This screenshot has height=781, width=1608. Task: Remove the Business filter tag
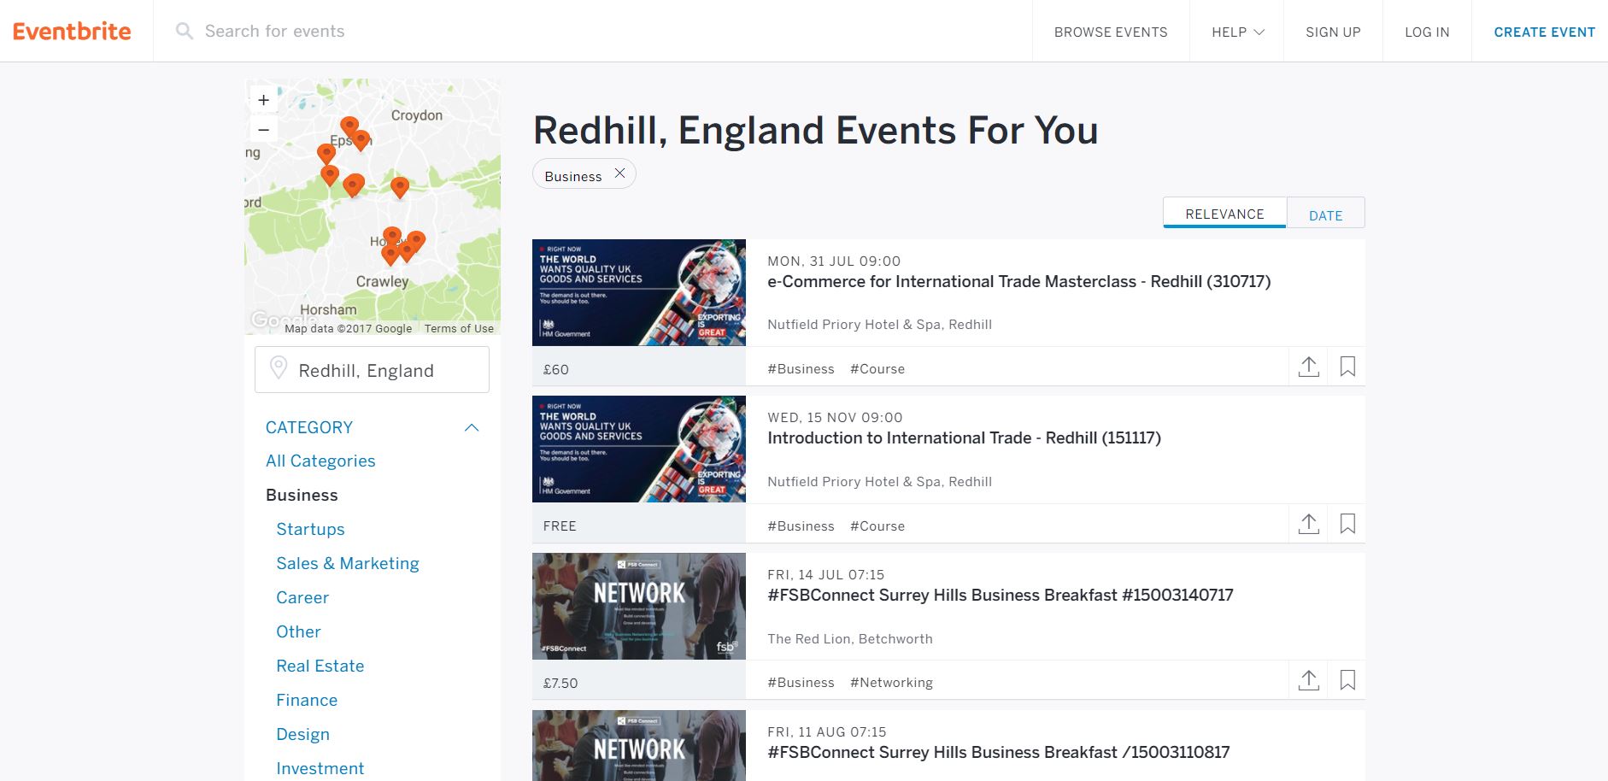coord(619,173)
